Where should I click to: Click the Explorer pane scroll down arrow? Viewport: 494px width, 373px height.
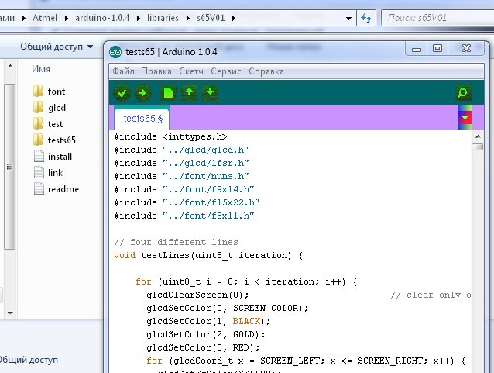(10, 313)
